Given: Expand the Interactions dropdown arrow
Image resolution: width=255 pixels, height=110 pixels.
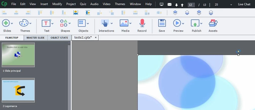Looking at the screenshot, I should pyautogui.click(x=112, y=23).
